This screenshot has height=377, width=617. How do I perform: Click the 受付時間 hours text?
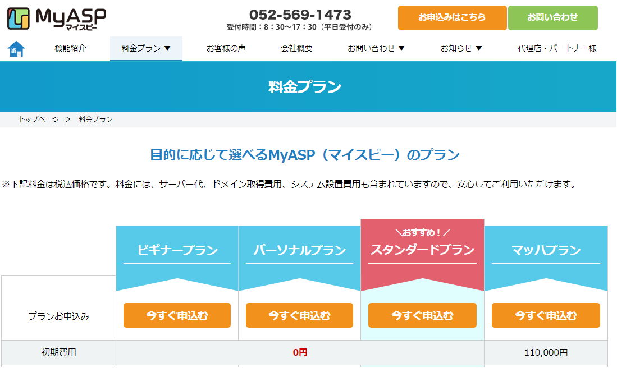(299, 27)
